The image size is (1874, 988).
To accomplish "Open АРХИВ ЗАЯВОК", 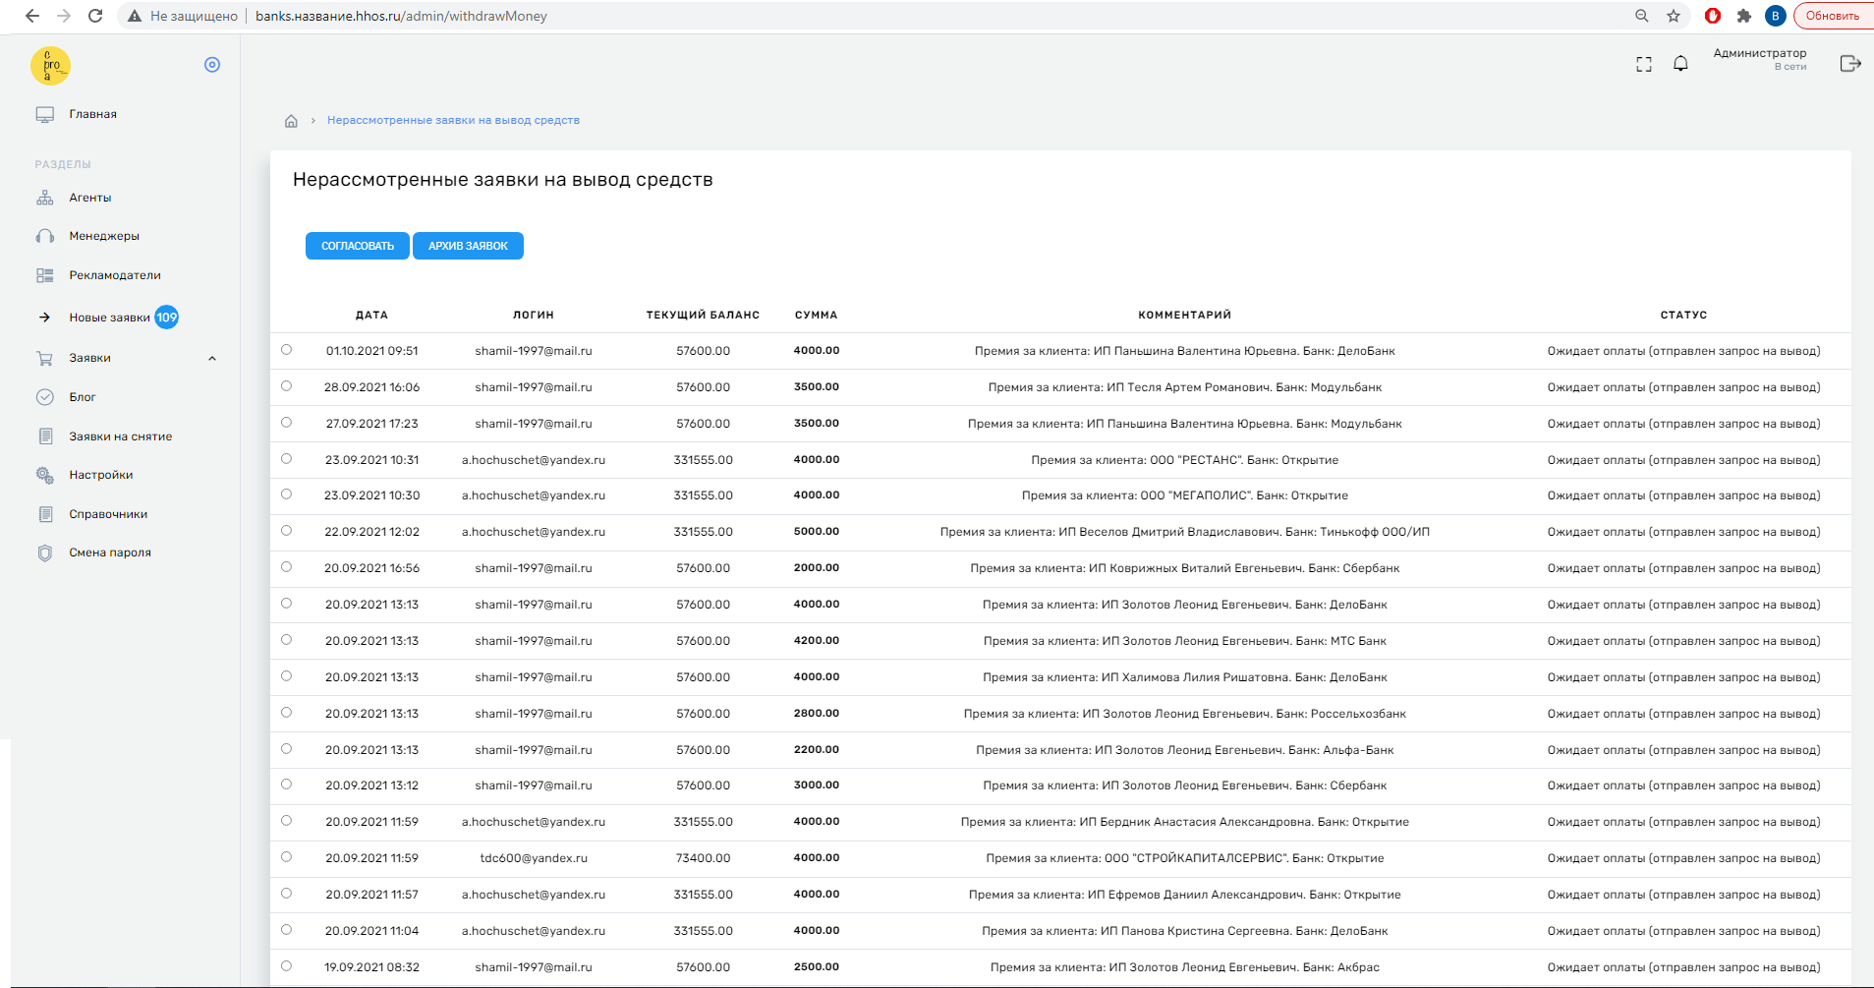I will point(468,246).
